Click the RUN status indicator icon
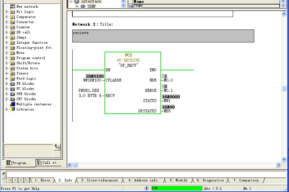Image resolution: width=289 pixels, height=192 pixels. pyautogui.click(x=147, y=188)
